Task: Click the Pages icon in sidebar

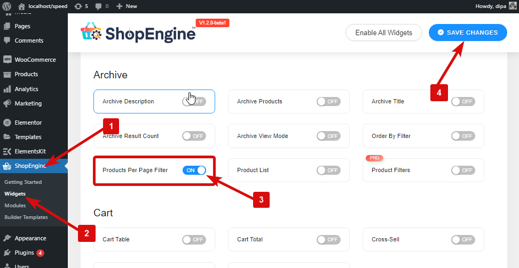Action: pyautogui.click(x=7, y=26)
